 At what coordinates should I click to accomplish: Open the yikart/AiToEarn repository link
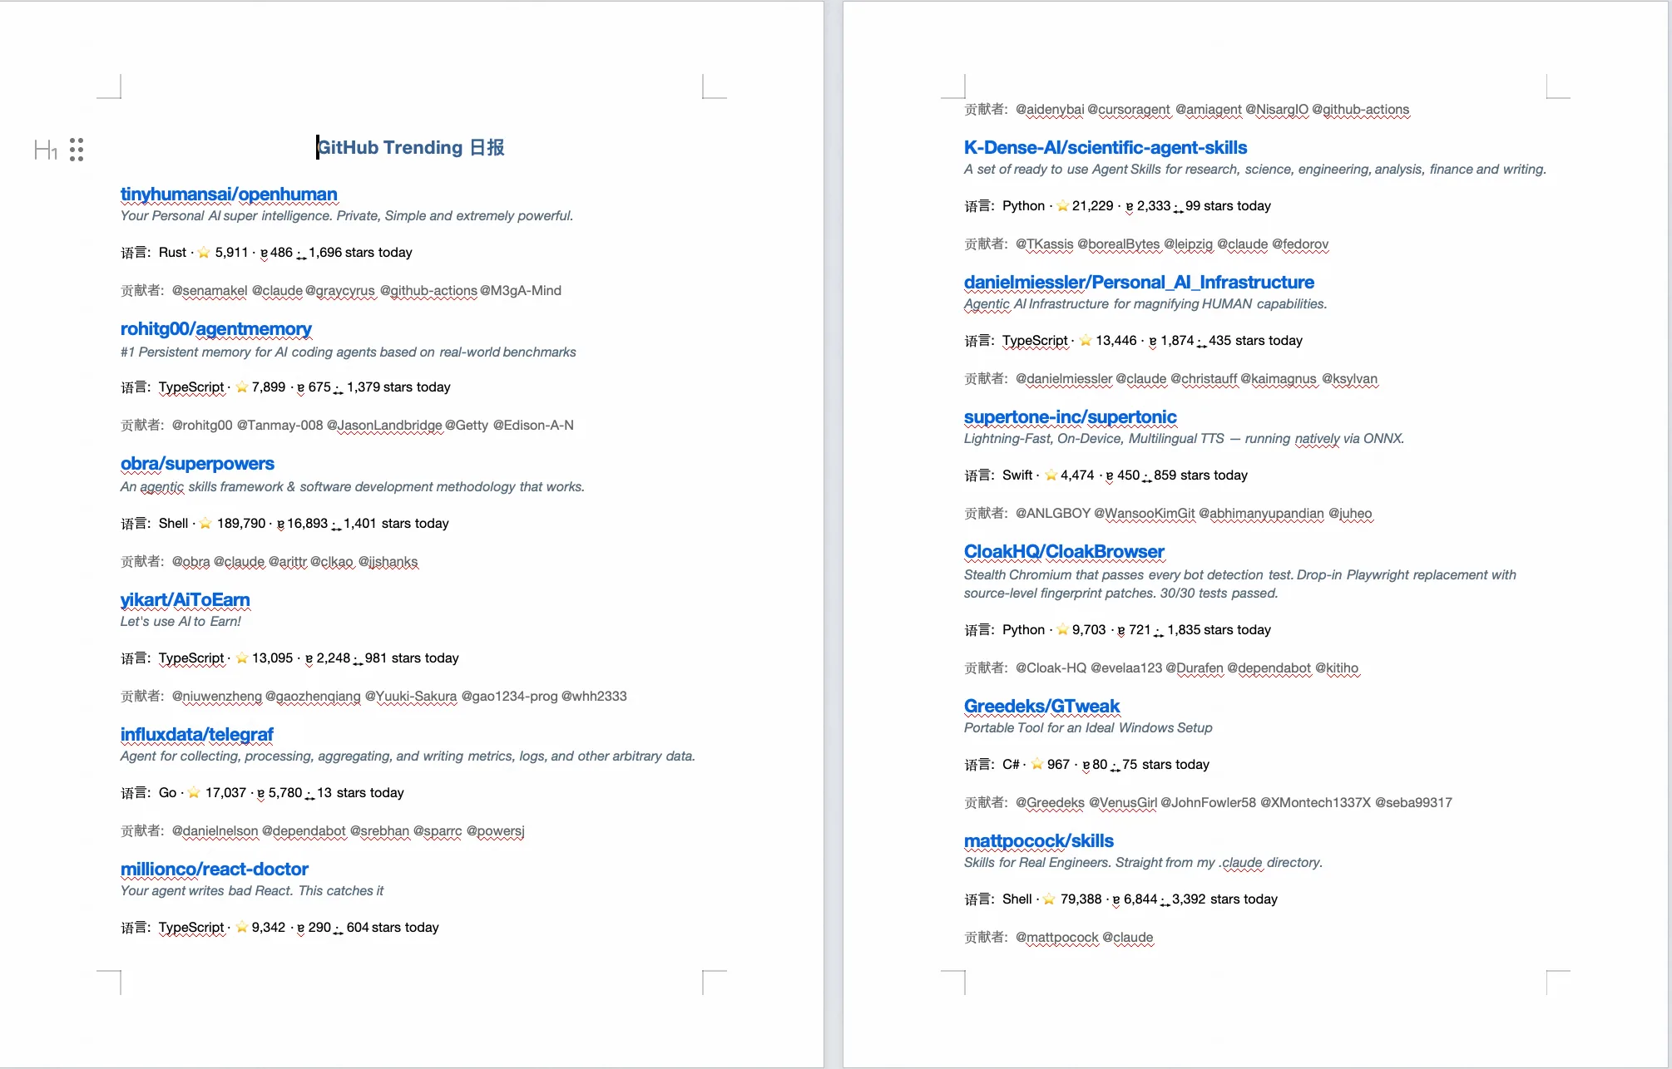coord(185,599)
